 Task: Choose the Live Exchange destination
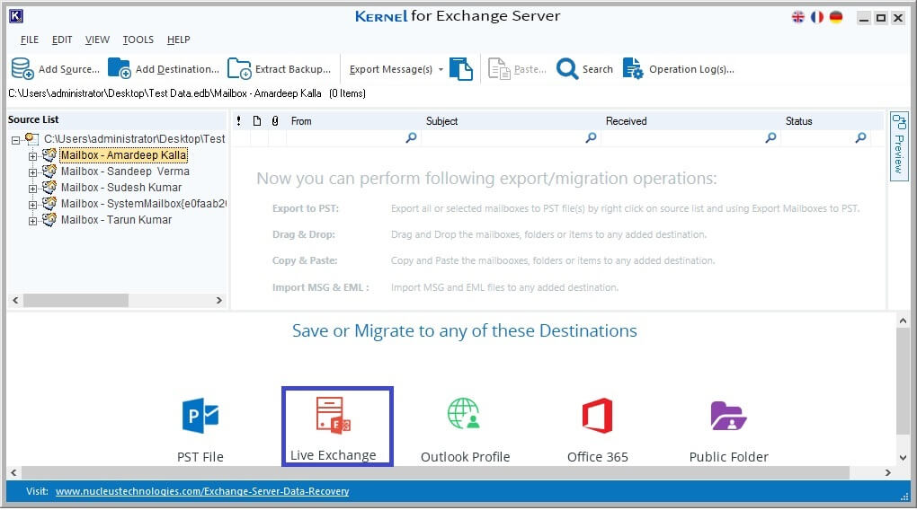point(334,417)
